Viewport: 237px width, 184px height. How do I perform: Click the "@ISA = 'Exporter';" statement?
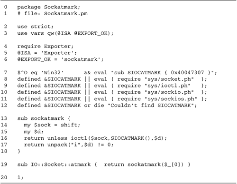(47, 53)
